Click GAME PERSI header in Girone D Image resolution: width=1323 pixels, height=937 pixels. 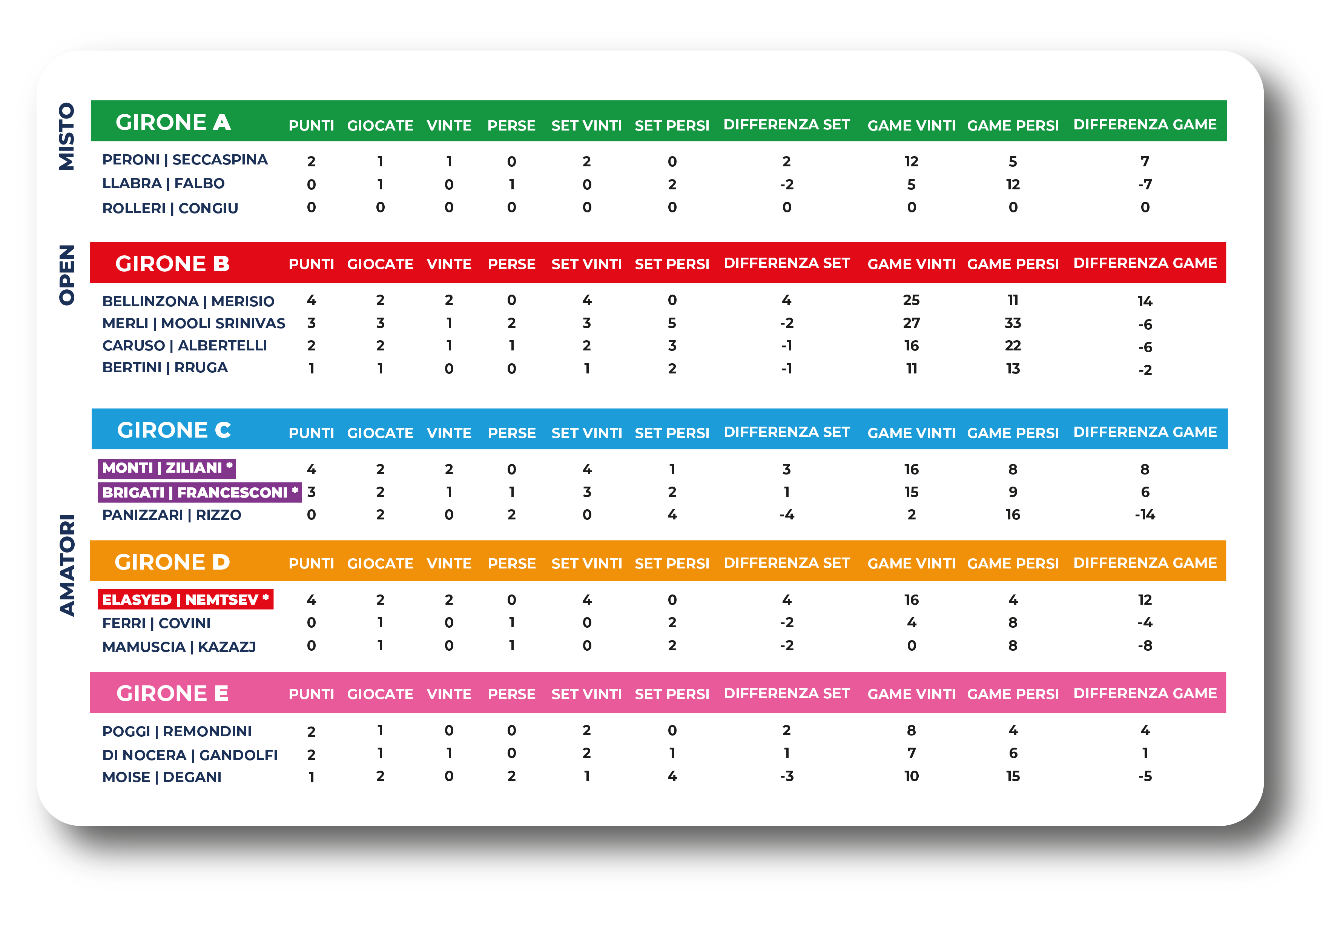pos(1013,563)
